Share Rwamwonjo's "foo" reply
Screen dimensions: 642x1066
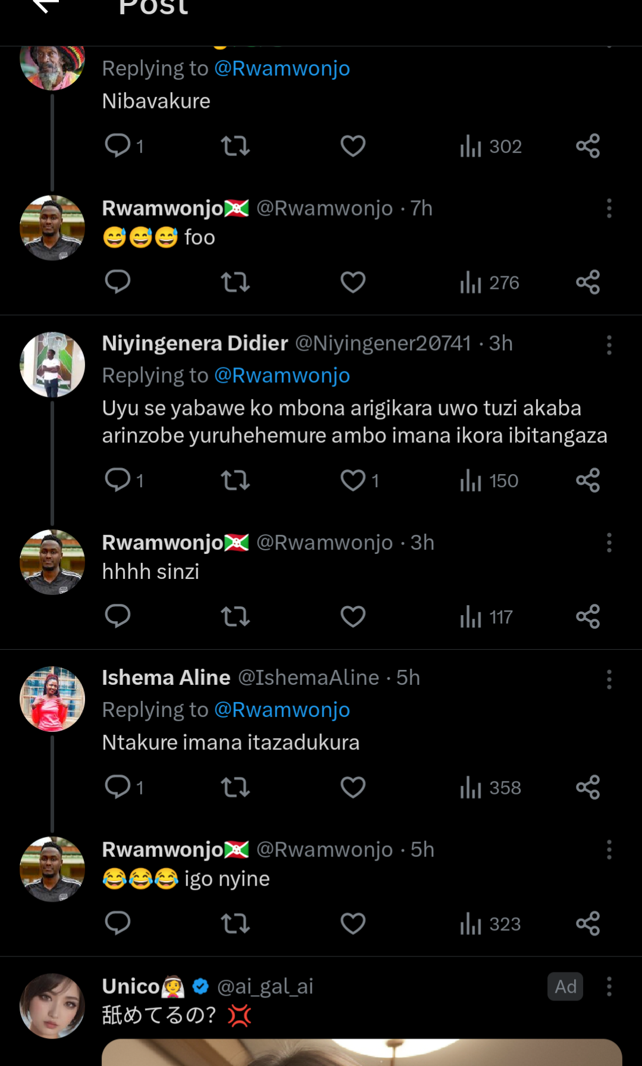587,282
